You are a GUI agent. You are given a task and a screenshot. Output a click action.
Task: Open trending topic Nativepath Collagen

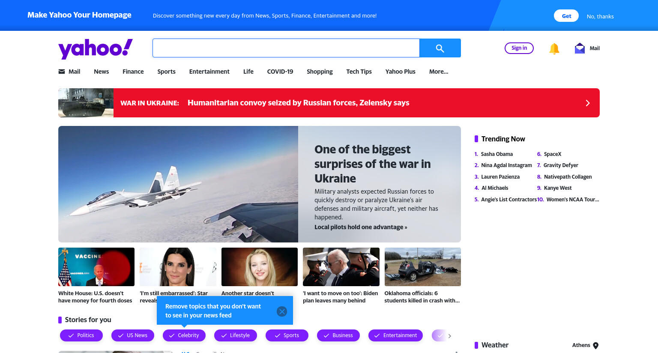[x=568, y=177]
